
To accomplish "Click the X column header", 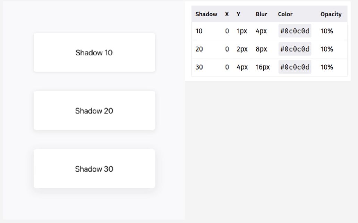I will click(x=227, y=14).
